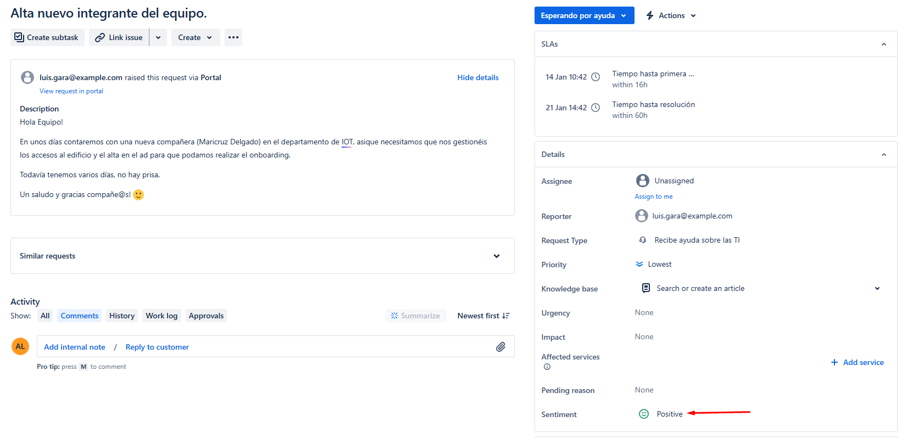Click the Assign to me link
The image size is (918, 438).
[653, 196]
